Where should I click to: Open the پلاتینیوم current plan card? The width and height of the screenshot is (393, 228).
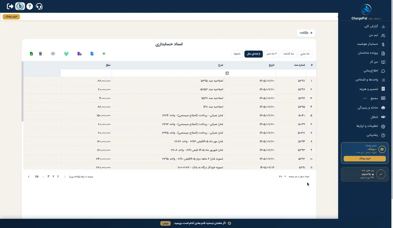[x=365, y=174]
